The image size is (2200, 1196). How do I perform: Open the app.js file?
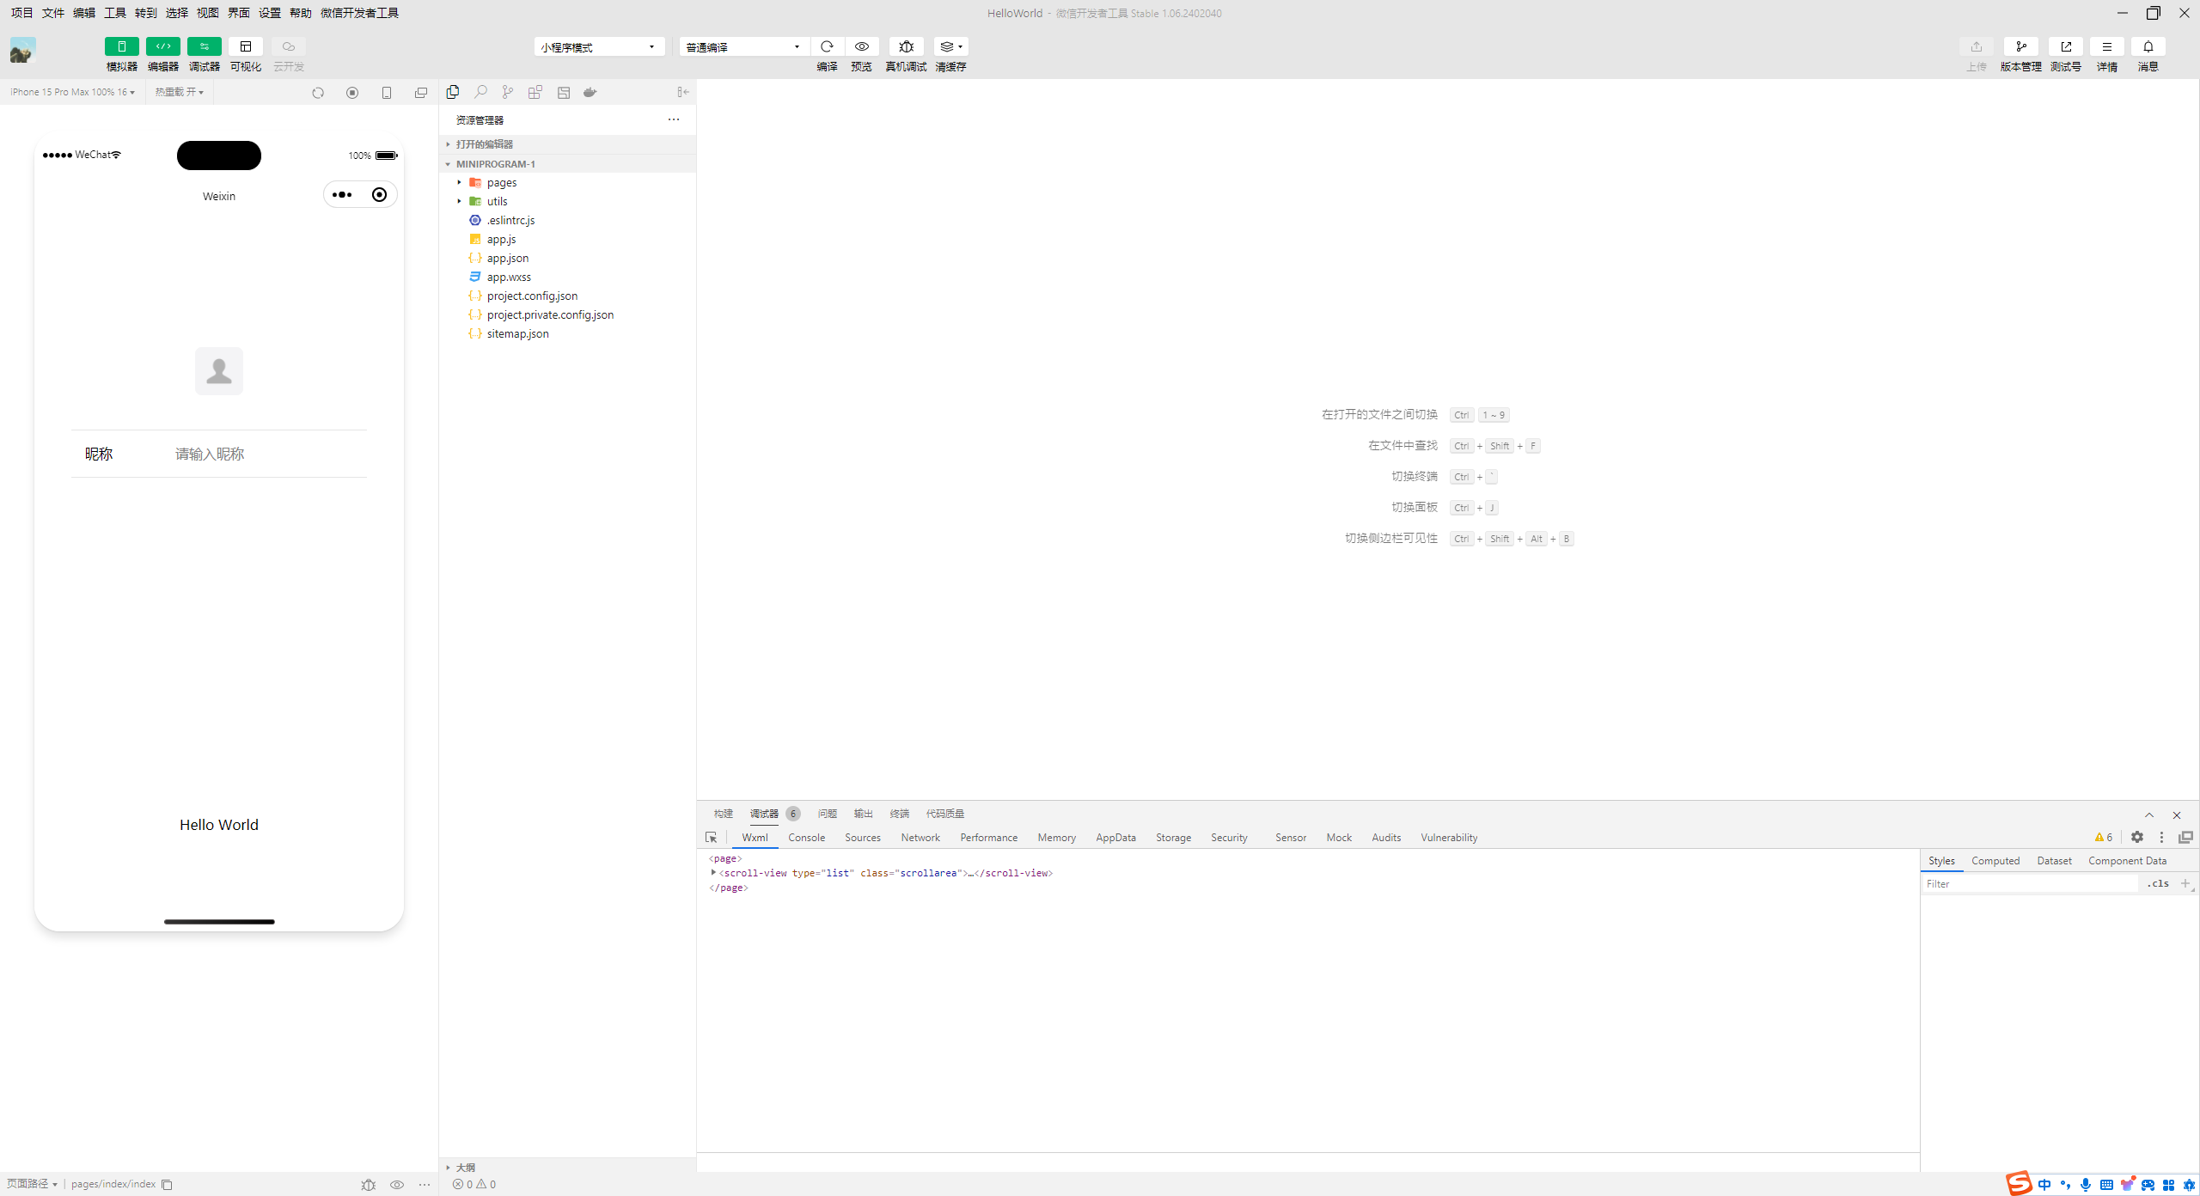567,239
